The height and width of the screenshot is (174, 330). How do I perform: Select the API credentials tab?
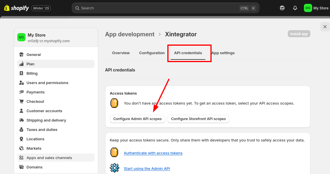click(x=188, y=53)
